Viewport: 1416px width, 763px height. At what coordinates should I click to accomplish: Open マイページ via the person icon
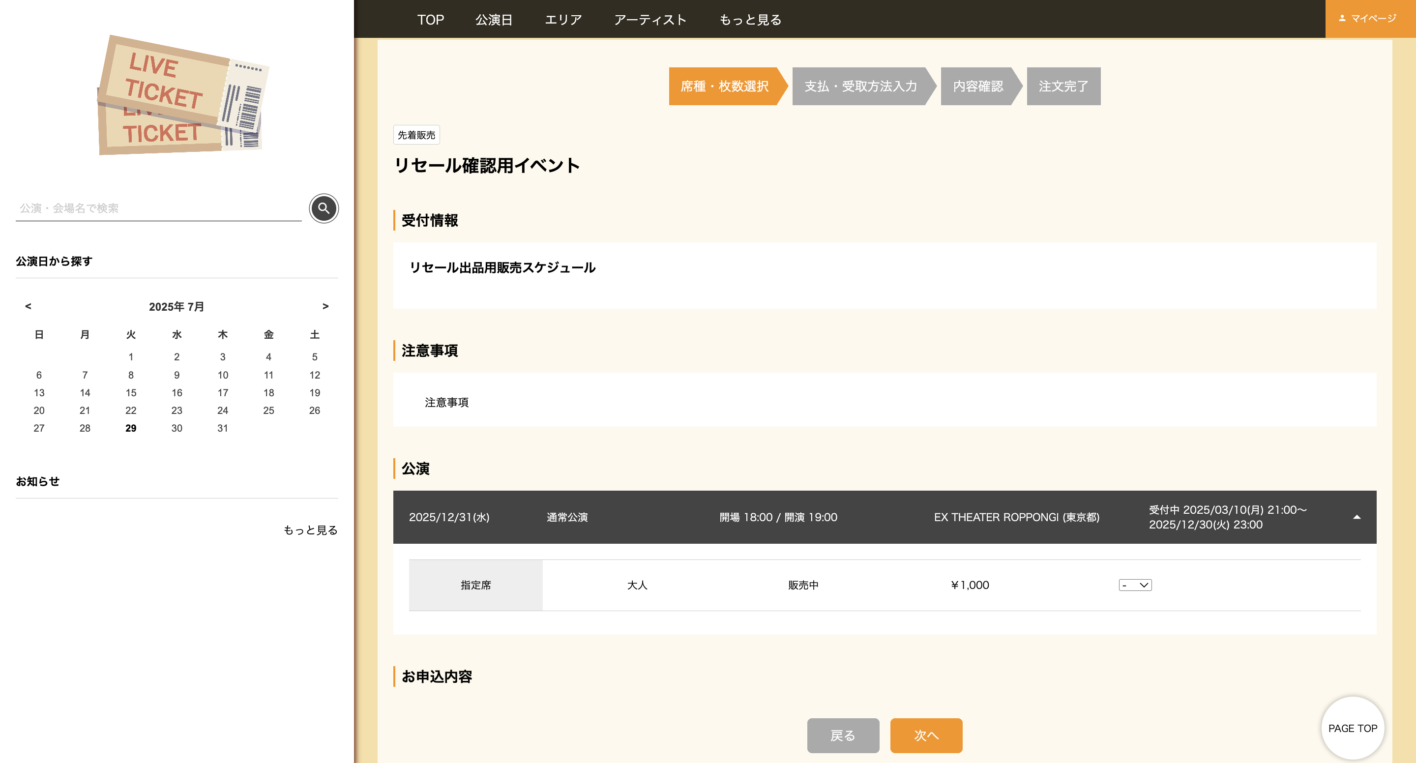1369,18
